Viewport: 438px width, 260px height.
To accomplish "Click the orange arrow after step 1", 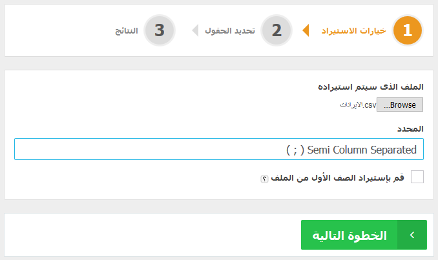I will tap(306, 30).
